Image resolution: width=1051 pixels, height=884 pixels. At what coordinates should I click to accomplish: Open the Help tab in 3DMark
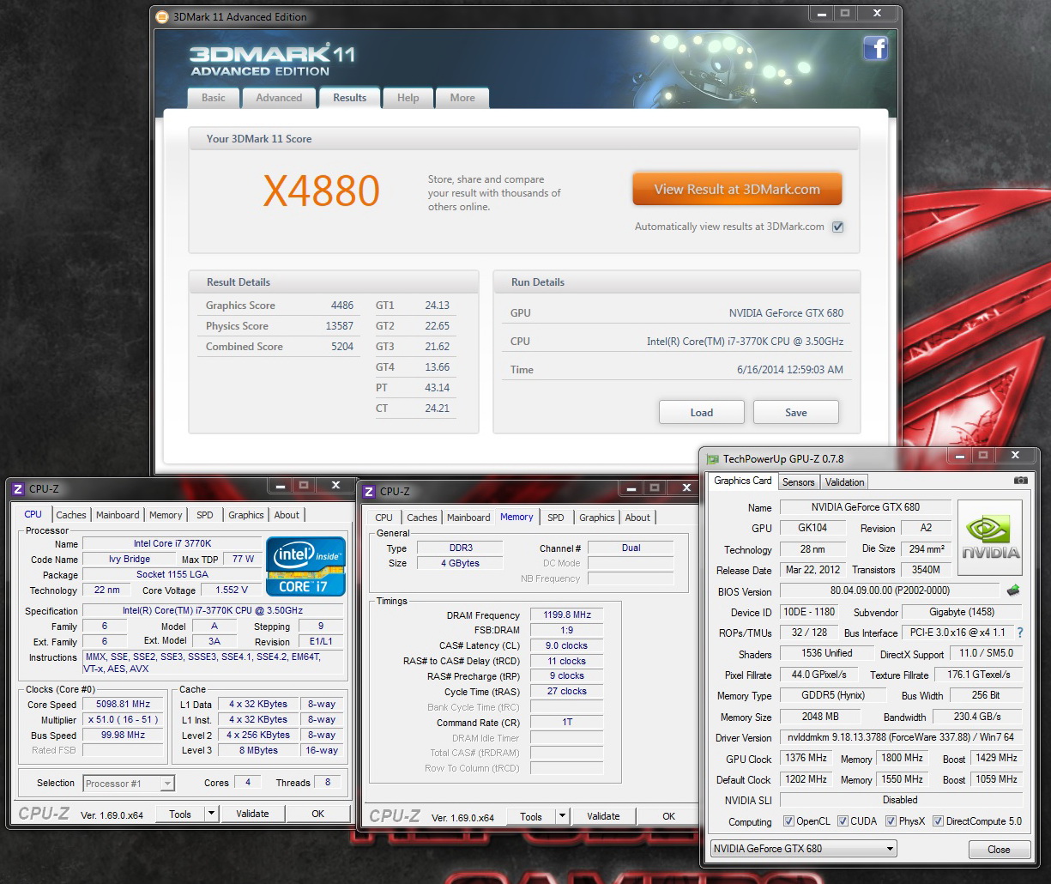(x=408, y=98)
